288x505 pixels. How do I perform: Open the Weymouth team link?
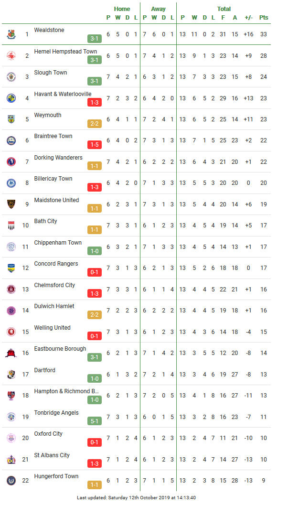[48, 115]
